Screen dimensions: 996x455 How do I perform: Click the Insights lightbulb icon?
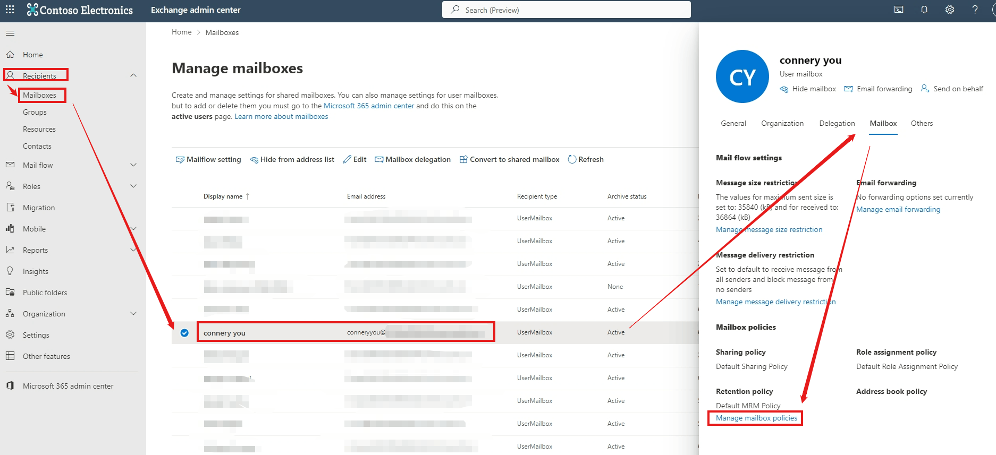10,271
